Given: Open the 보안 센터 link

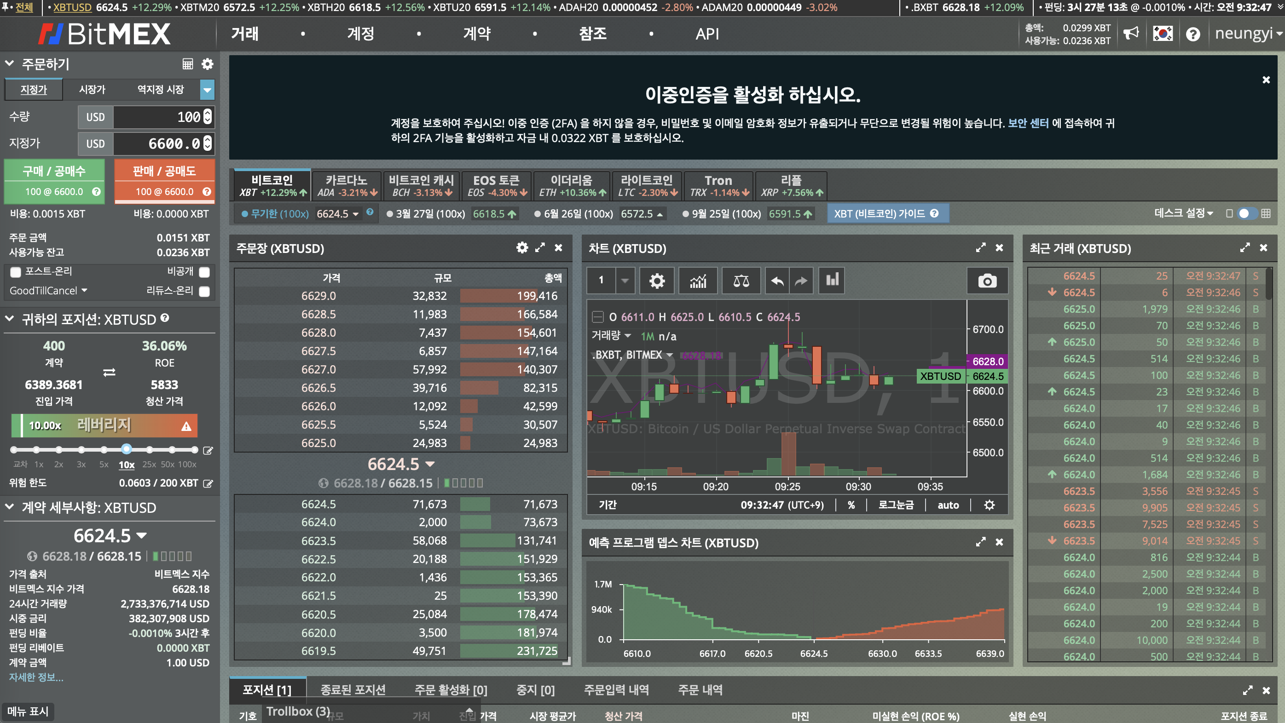Looking at the screenshot, I should (x=1028, y=123).
